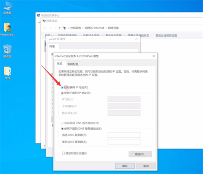The height and width of the screenshot is (174, 203).
Task: Select the 文件 folder desktop icon
Action: click(8, 73)
